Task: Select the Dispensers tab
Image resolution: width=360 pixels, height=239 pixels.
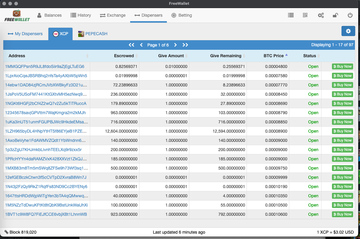Action: coord(148,15)
